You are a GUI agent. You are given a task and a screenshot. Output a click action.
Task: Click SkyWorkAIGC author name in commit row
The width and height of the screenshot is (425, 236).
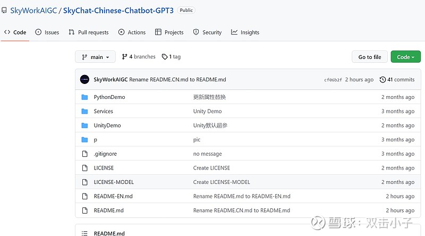[110, 80]
